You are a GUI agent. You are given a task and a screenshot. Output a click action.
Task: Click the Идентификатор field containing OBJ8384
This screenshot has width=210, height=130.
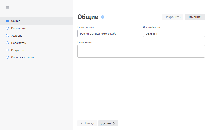174,34
